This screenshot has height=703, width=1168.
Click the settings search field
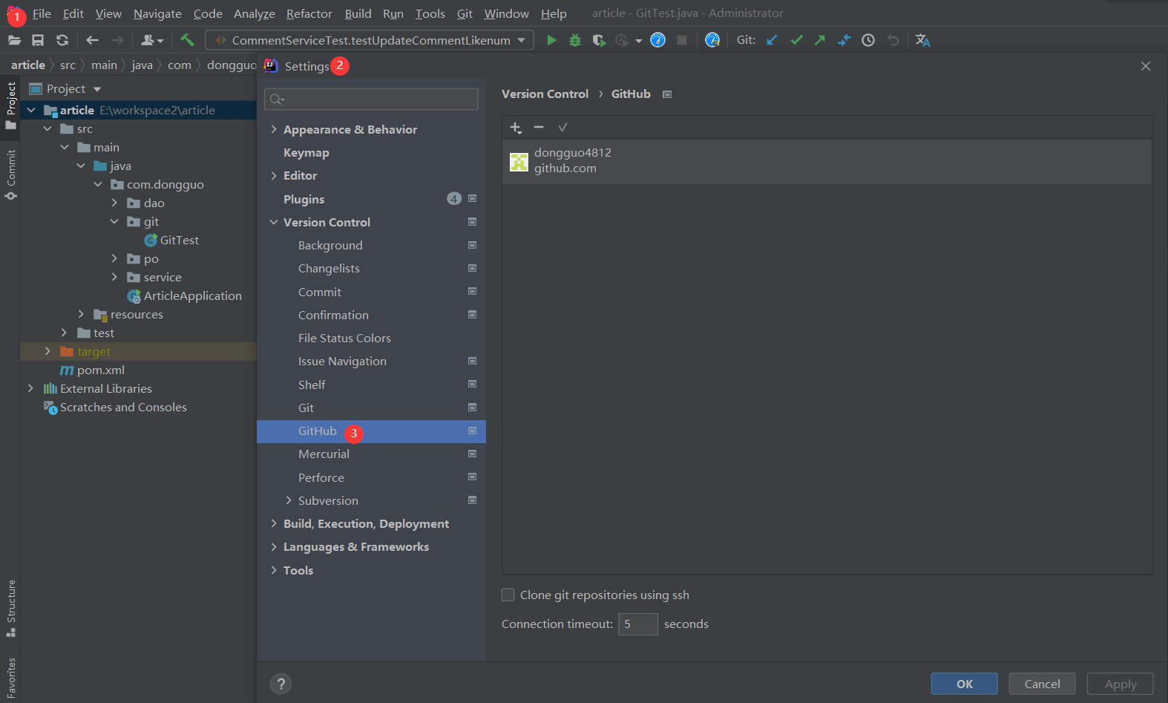coord(371,99)
